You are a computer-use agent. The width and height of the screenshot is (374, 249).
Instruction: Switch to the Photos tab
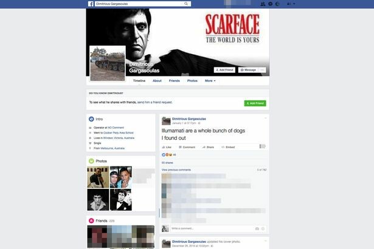point(192,81)
